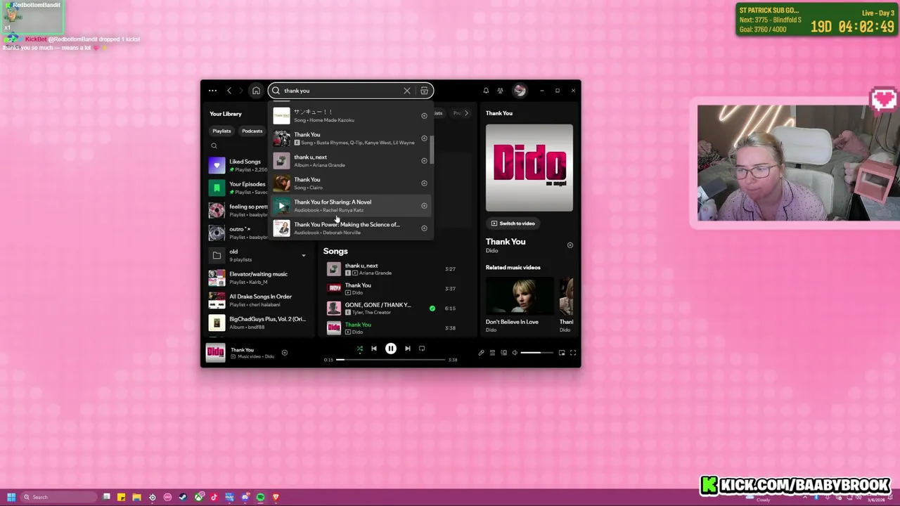Open the notifications bell
Image resolution: width=900 pixels, height=506 pixels.
486,91
